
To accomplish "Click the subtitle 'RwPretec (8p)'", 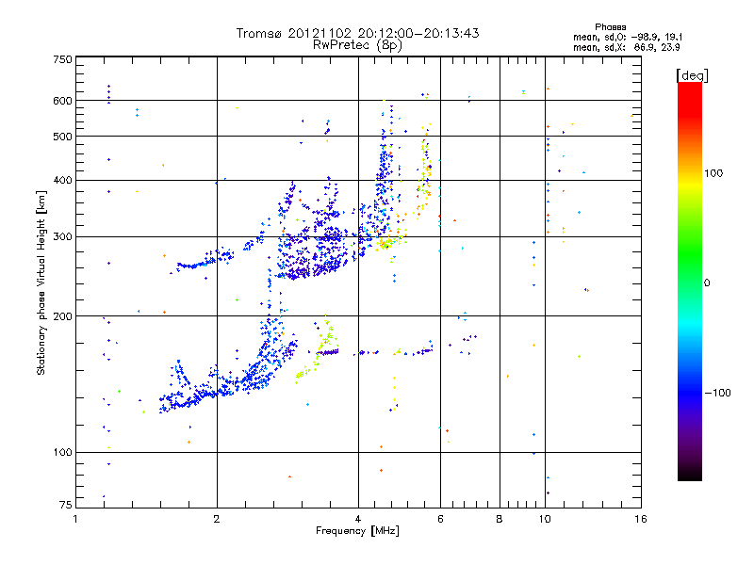I will pyautogui.click(x=357, y=45).
